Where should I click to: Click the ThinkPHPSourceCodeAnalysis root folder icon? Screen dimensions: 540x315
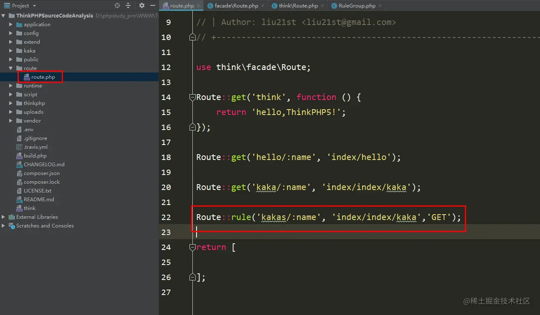(12, 16)
